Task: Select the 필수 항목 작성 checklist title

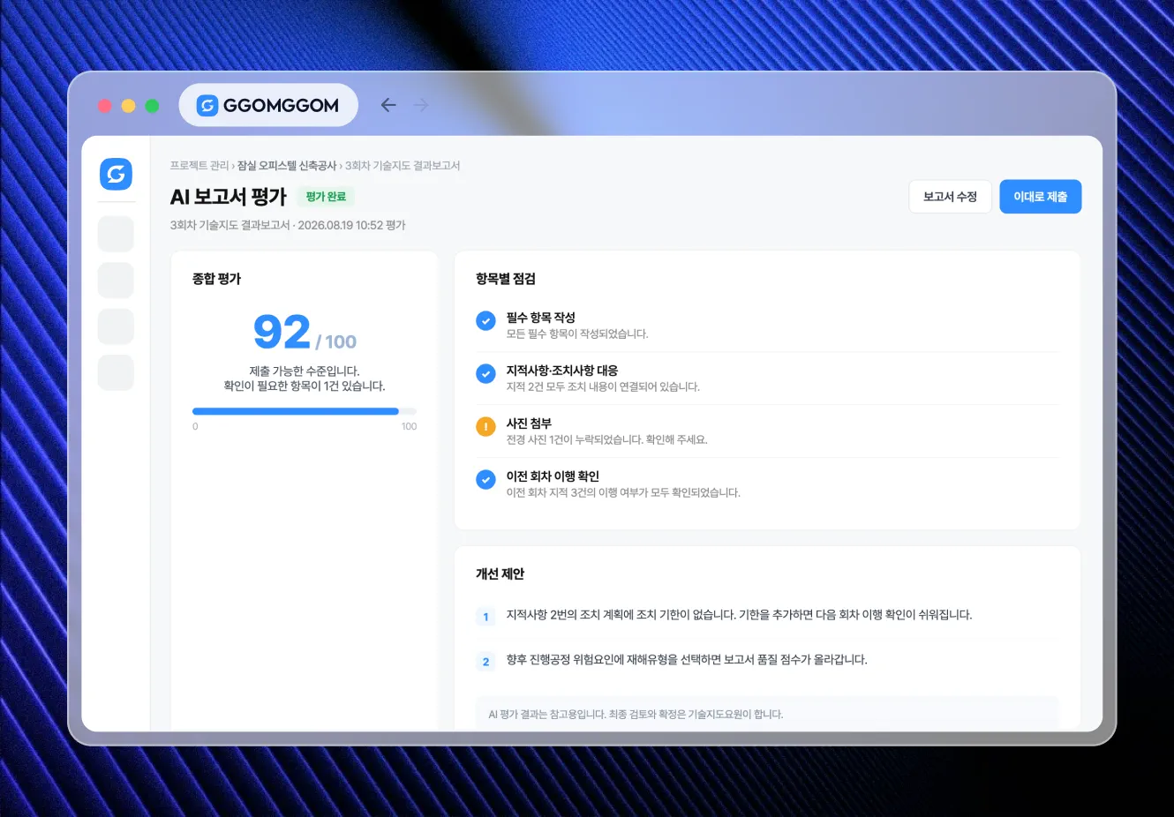Action: 541,318
